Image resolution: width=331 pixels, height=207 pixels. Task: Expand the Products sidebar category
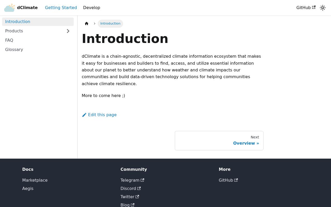click(x=68, y=31)
